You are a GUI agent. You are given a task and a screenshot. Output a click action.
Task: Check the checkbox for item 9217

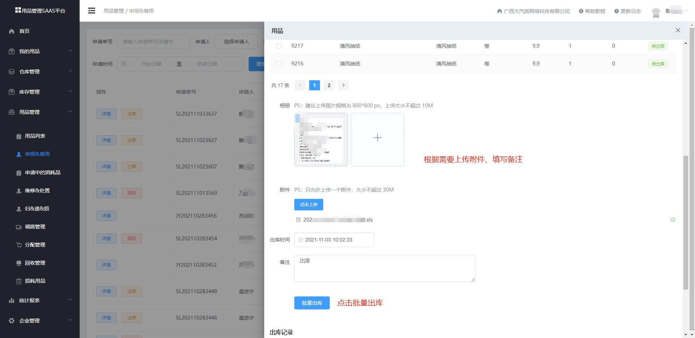pos(279,46)
